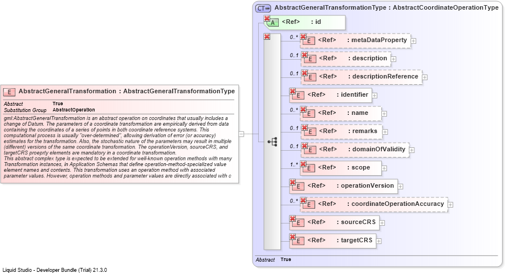Click the E icon of AbstractGeneralTransformation element
Image resolution: width=505 pixels, height=273 pixels.
(x=9, y=92)
